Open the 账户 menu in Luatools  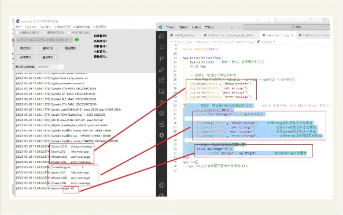pos(19,27)
